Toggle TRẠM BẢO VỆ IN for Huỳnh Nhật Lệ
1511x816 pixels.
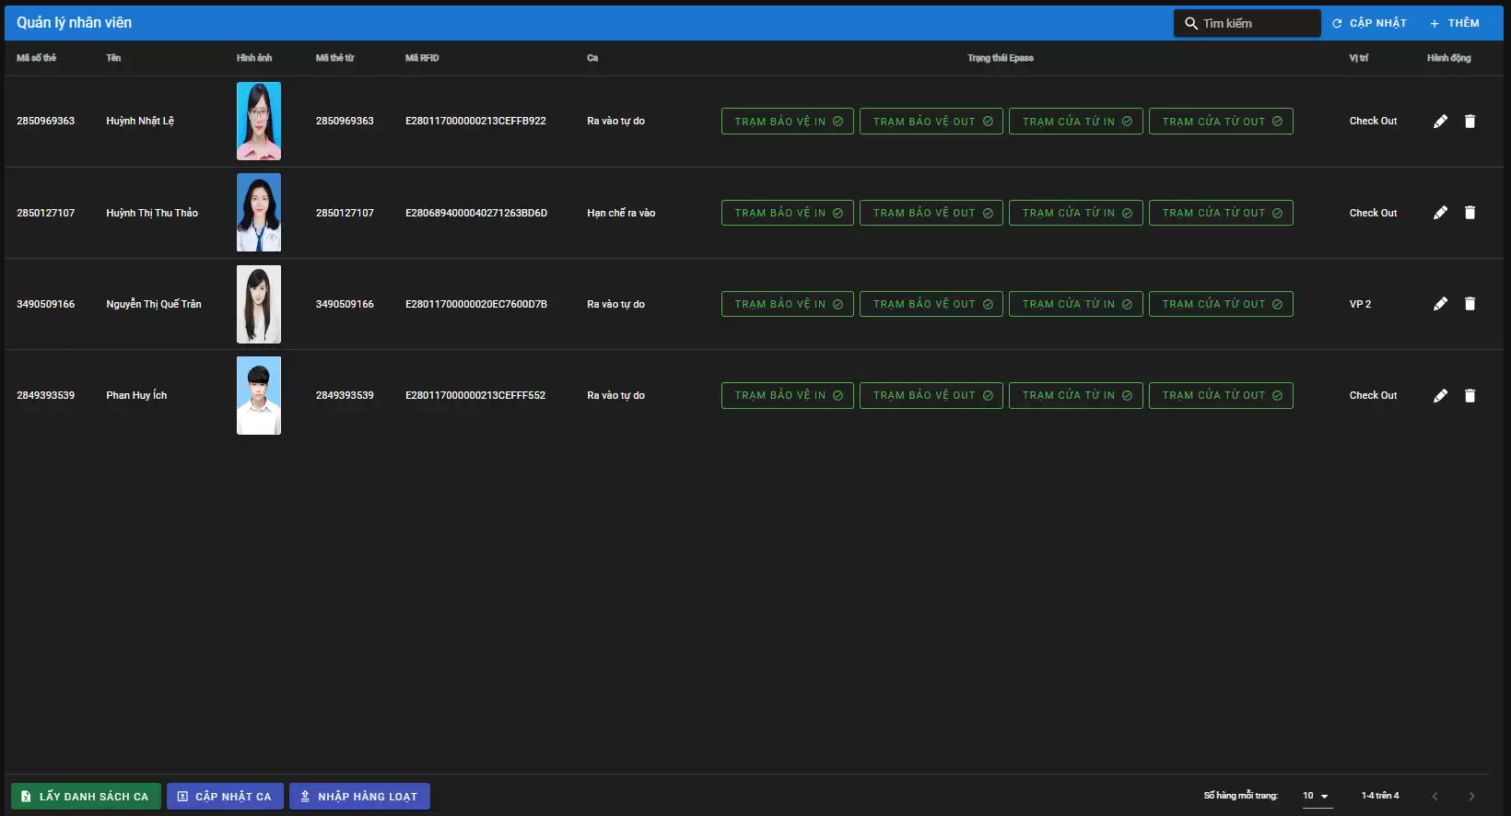coord(787,122)
